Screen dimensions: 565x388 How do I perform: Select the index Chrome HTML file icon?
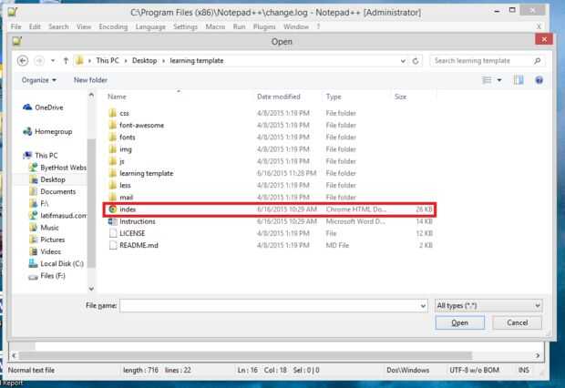click(x=112, y=209)
